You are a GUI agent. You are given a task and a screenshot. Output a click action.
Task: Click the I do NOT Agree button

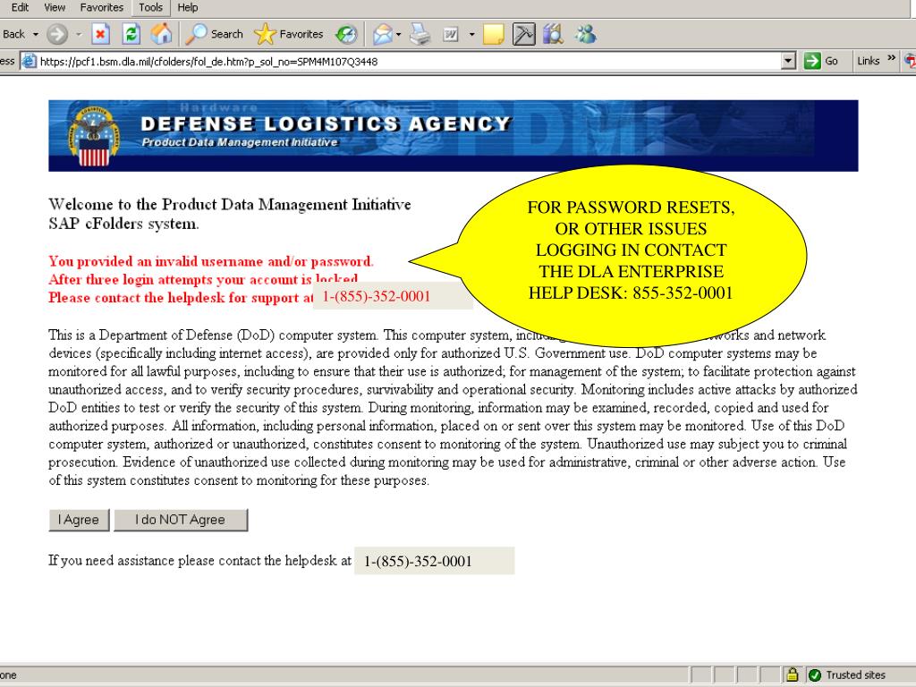tap(181, 520)
